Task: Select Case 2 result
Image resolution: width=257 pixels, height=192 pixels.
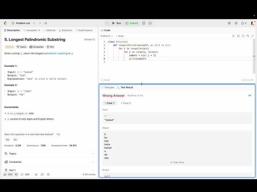Action: (x=126, y=103)
